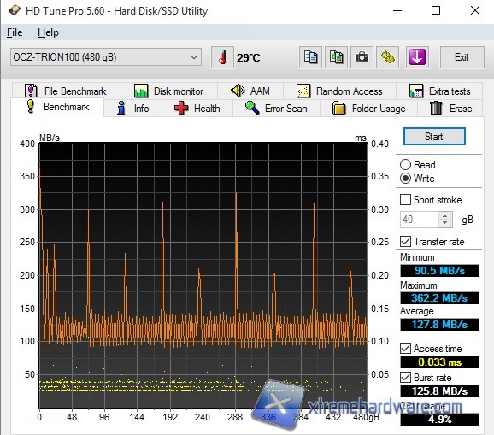Click the CPU usage value 4.9%
494x435 pixels.
[x=439, y=420]
